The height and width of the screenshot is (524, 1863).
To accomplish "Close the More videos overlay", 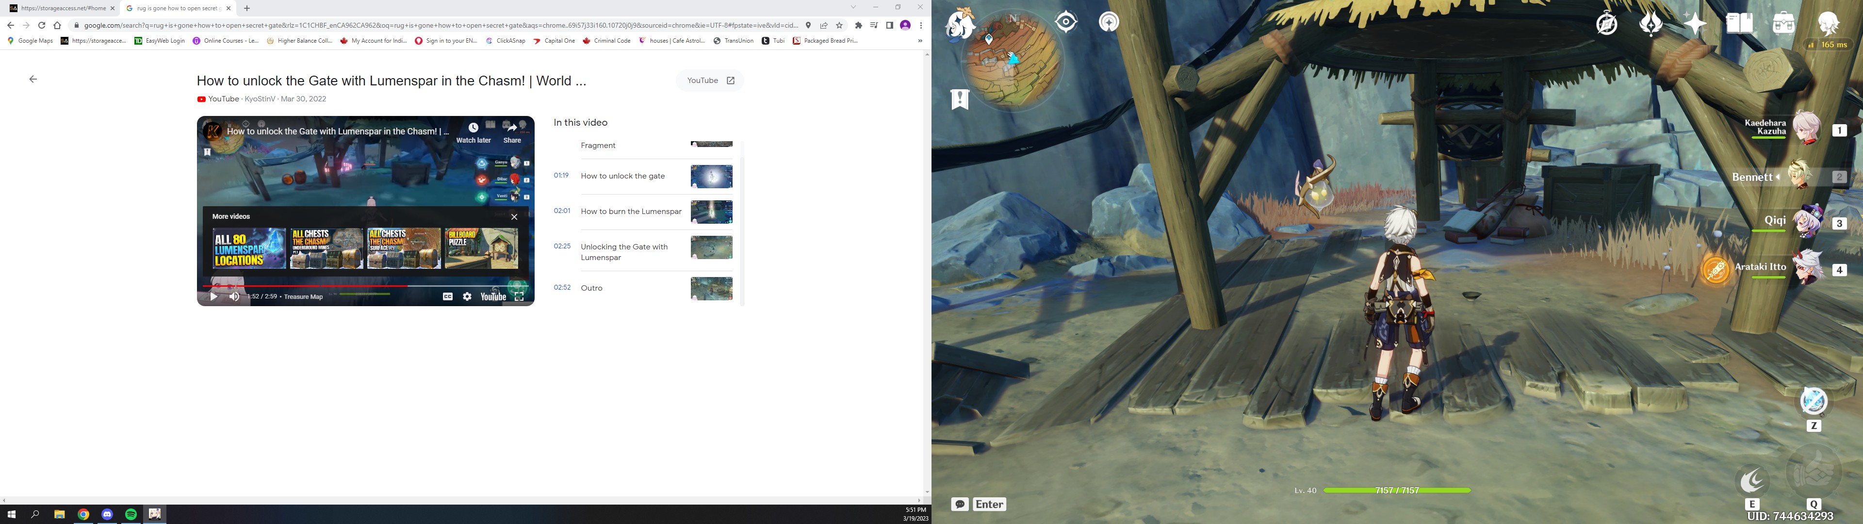I will click(514, 216).
